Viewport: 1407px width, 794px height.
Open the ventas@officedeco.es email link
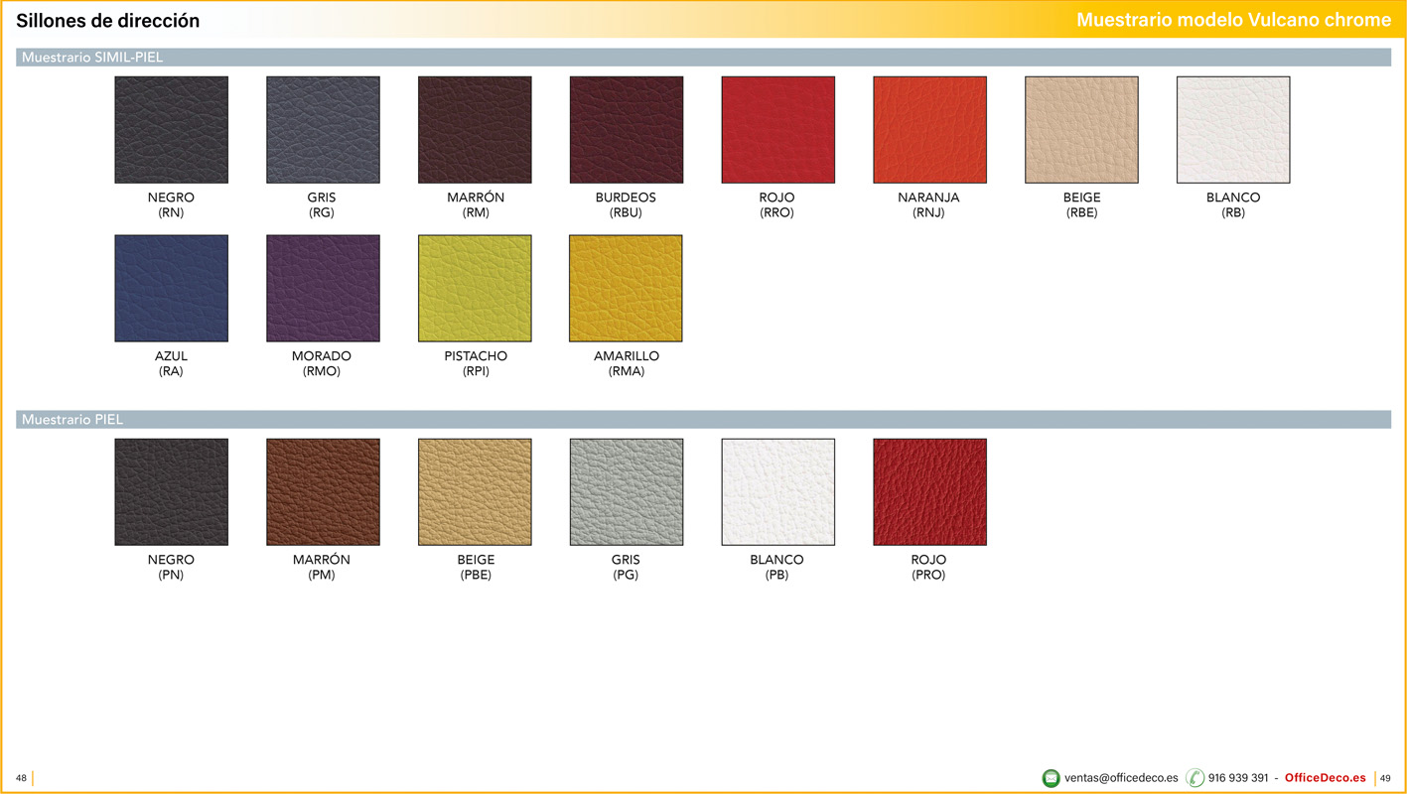[1121, 778]
